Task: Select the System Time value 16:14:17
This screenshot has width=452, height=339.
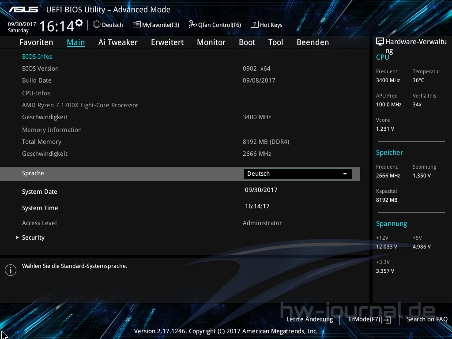Action: click(257, 207)
